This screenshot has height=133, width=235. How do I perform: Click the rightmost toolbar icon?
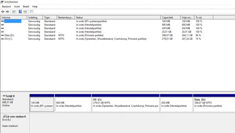pos(31,12)
